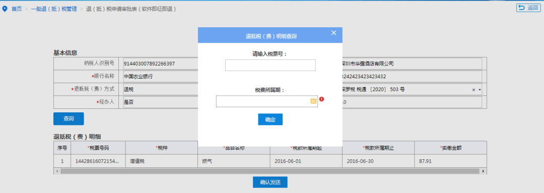Select the 增值税 cell
544x193 pixels.
coord(162,161)
